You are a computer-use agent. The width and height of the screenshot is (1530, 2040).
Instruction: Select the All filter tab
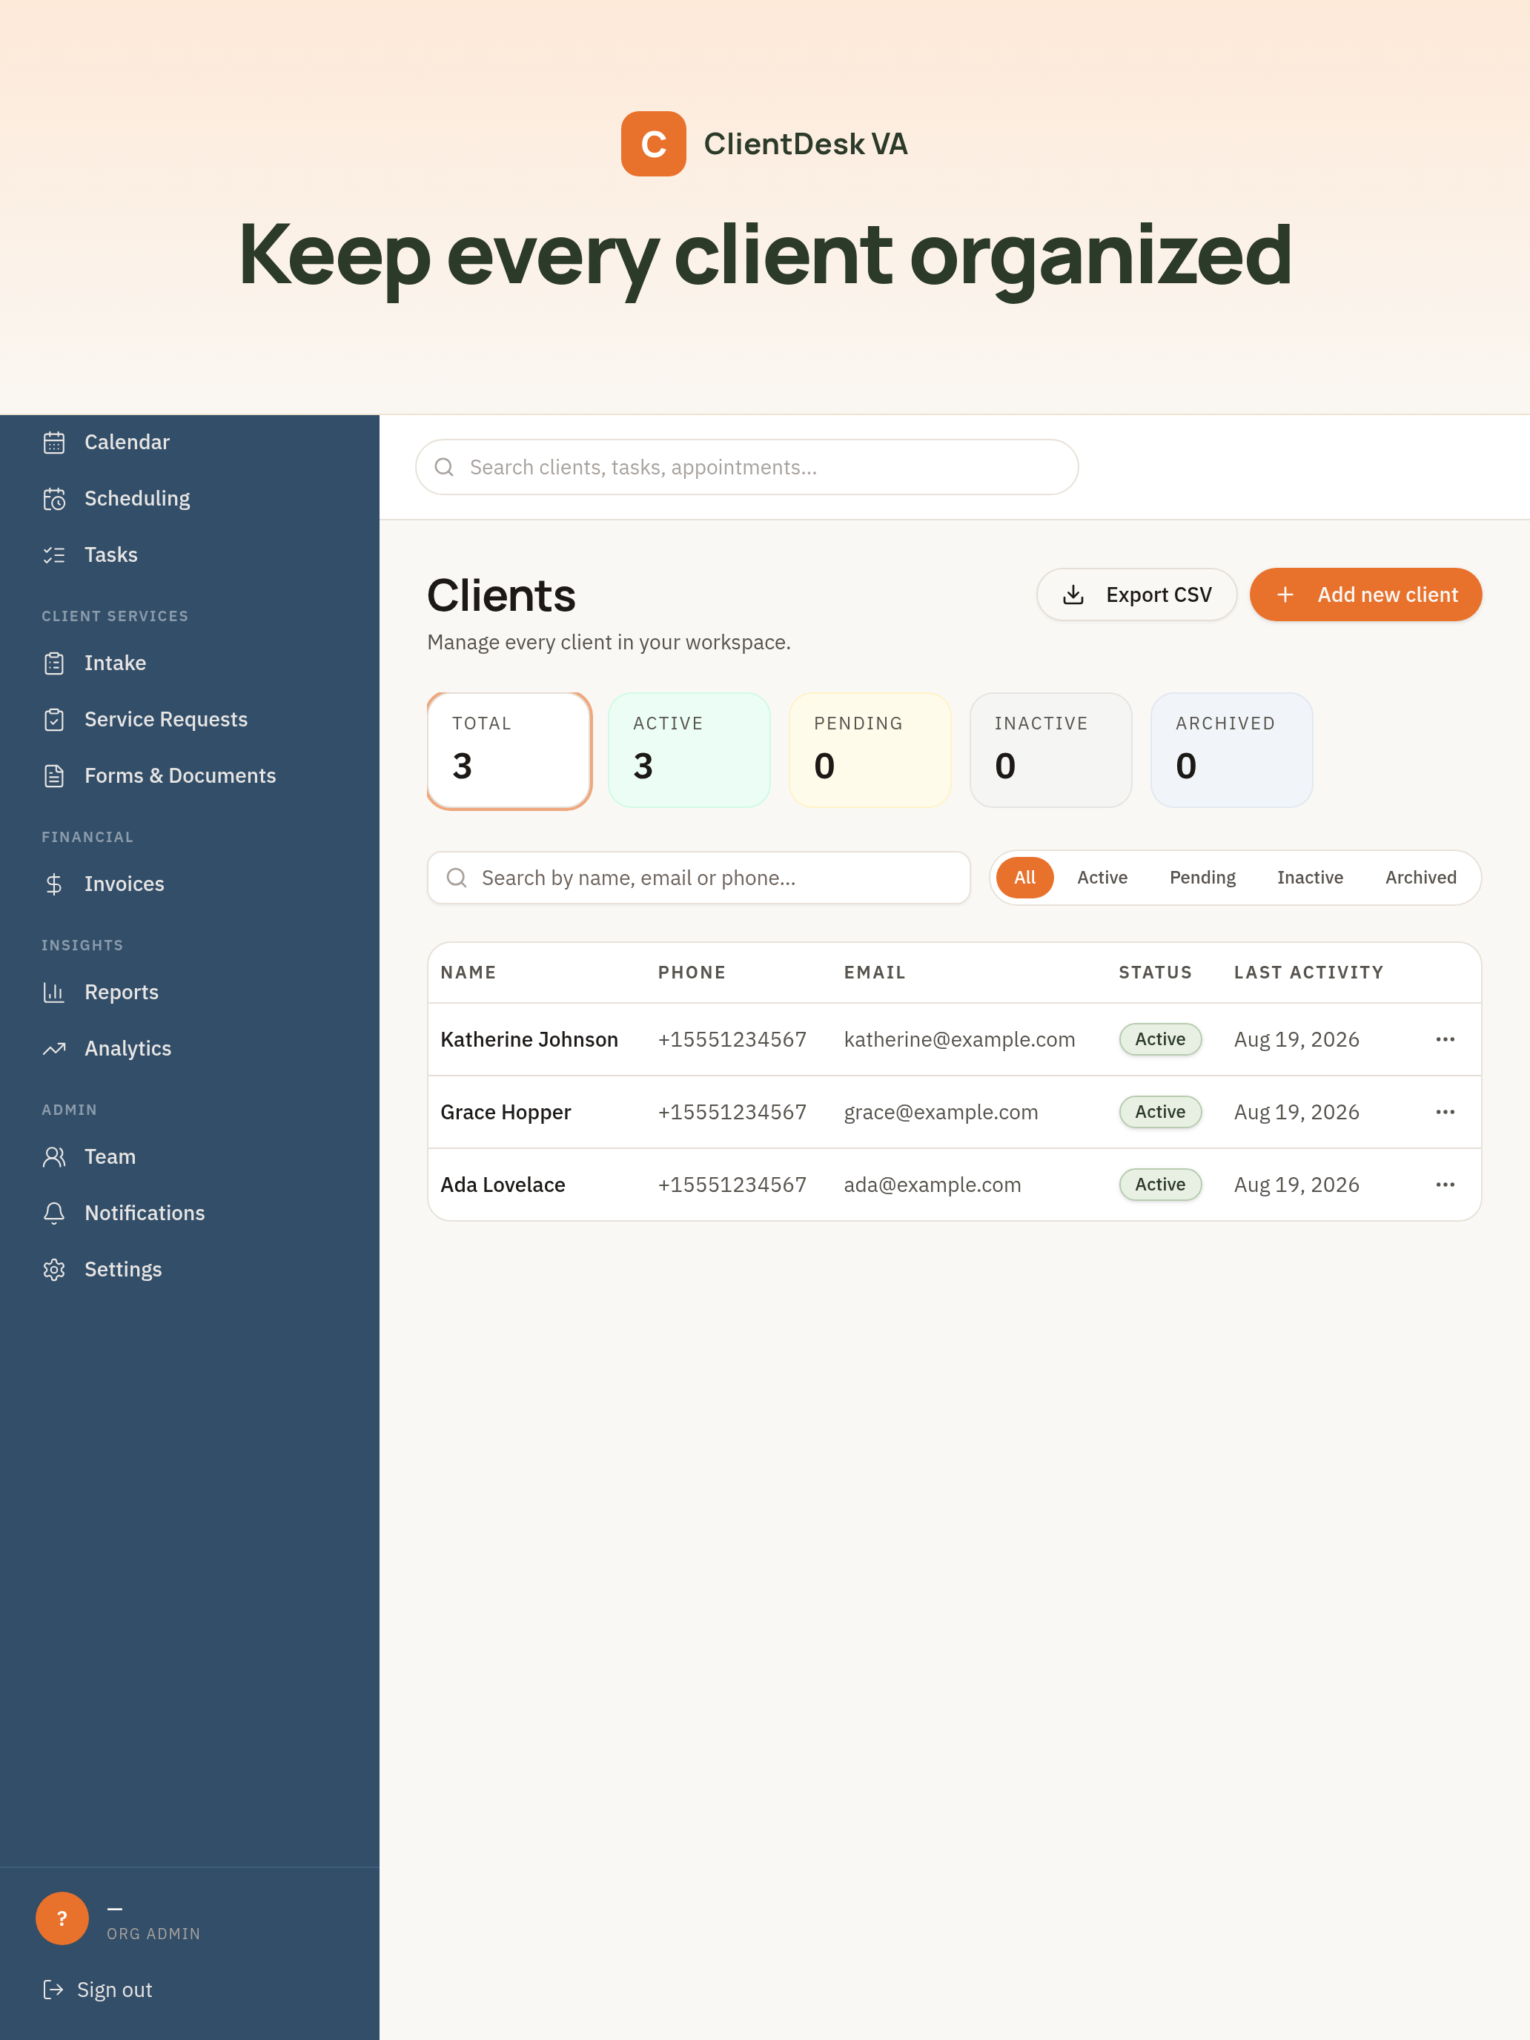[x=1024, y=878]
